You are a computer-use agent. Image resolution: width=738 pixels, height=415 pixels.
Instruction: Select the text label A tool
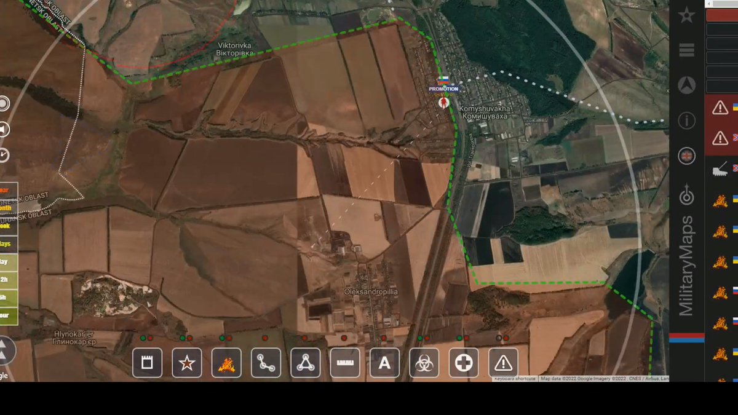point(384,363)
